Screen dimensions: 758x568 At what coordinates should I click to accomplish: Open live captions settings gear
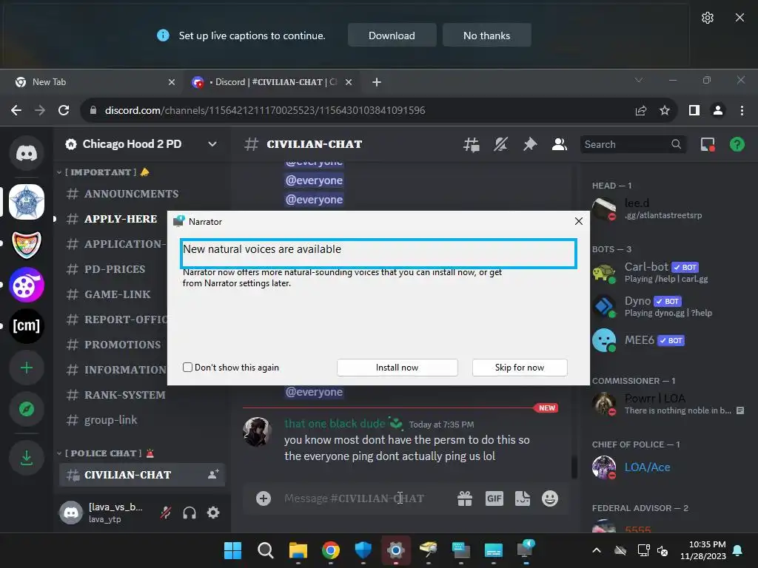(708, 18)
